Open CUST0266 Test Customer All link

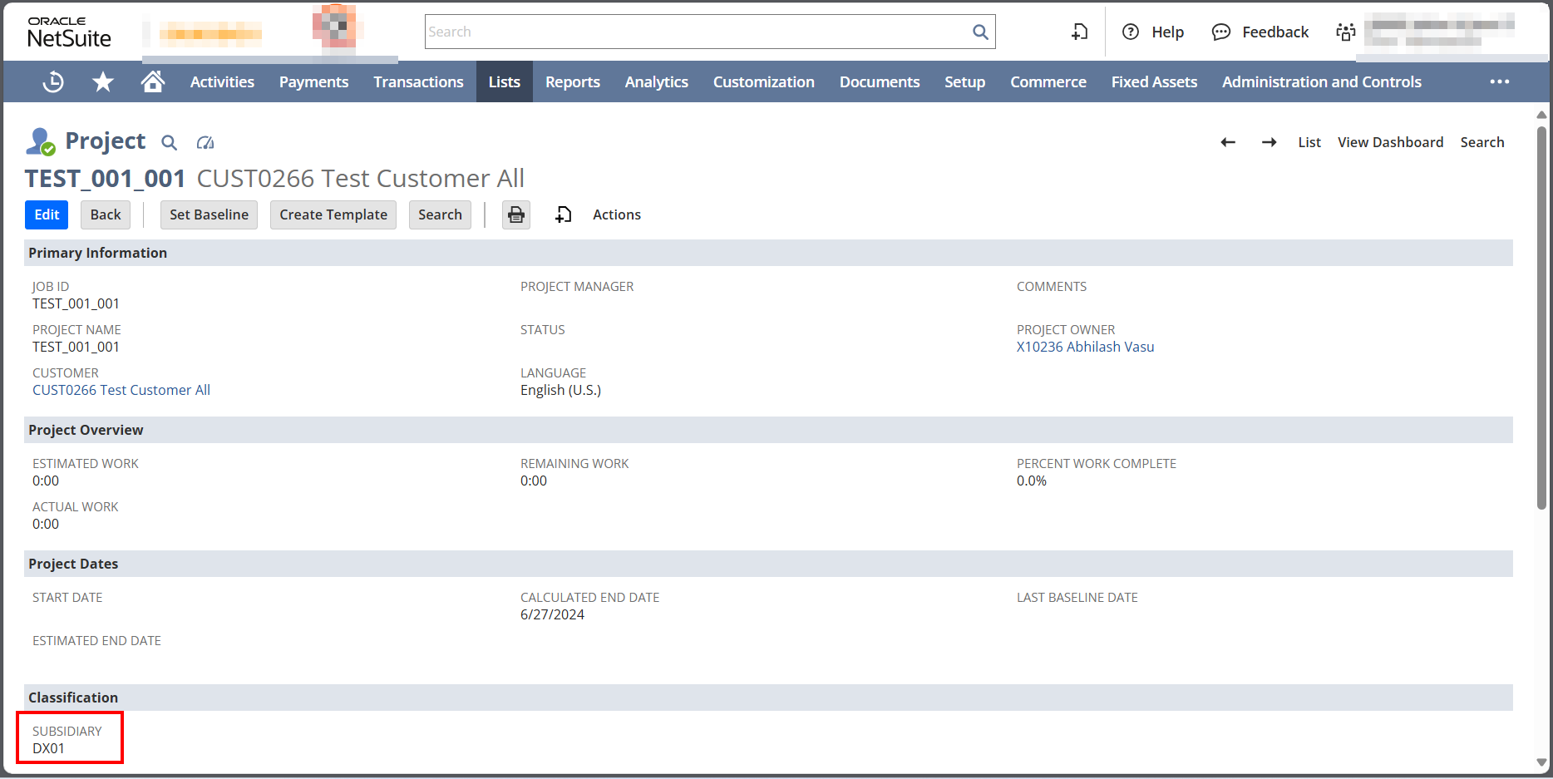pyautogui.click(x=121, y=390)
